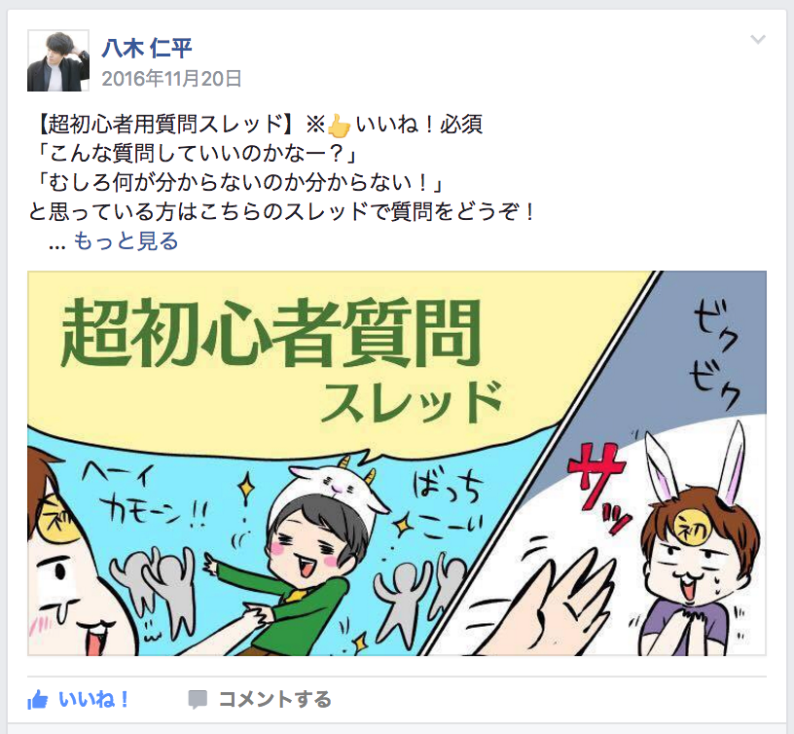
Task: Open the 超初心者質問スレッド manga image
Action: 397,463
